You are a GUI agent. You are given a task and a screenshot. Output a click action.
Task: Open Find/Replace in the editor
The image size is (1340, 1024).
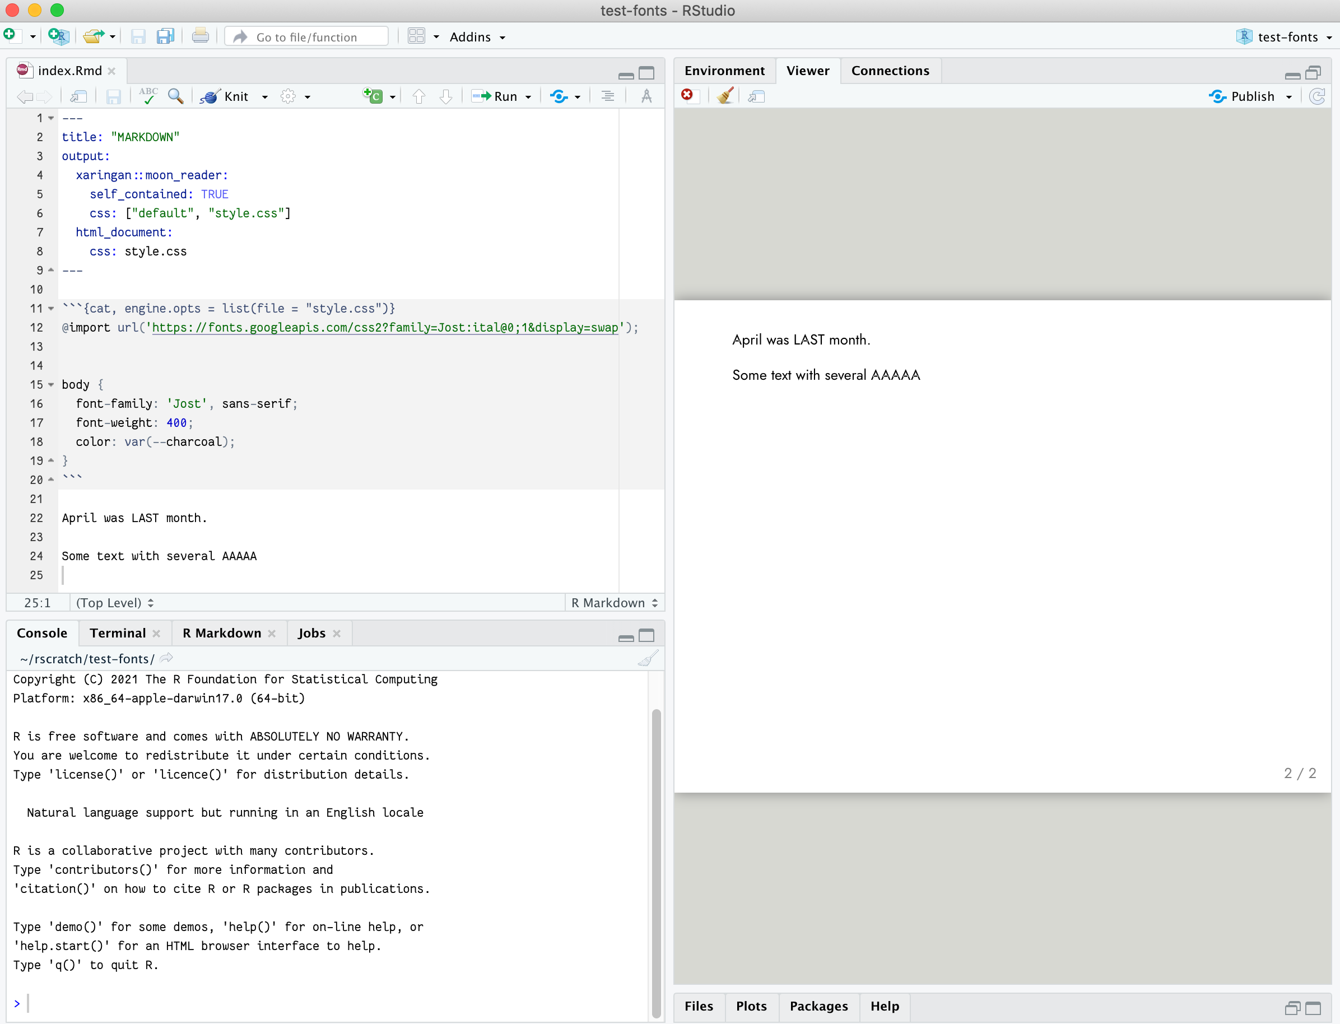click(x=176, y=96)
